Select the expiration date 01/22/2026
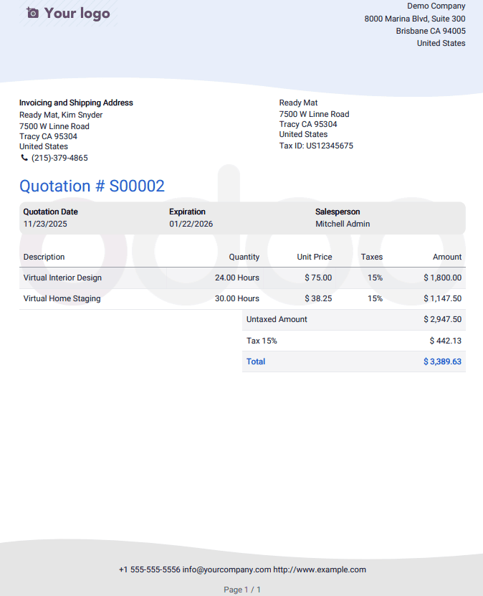The image size is (483, 596). [191, 224]
